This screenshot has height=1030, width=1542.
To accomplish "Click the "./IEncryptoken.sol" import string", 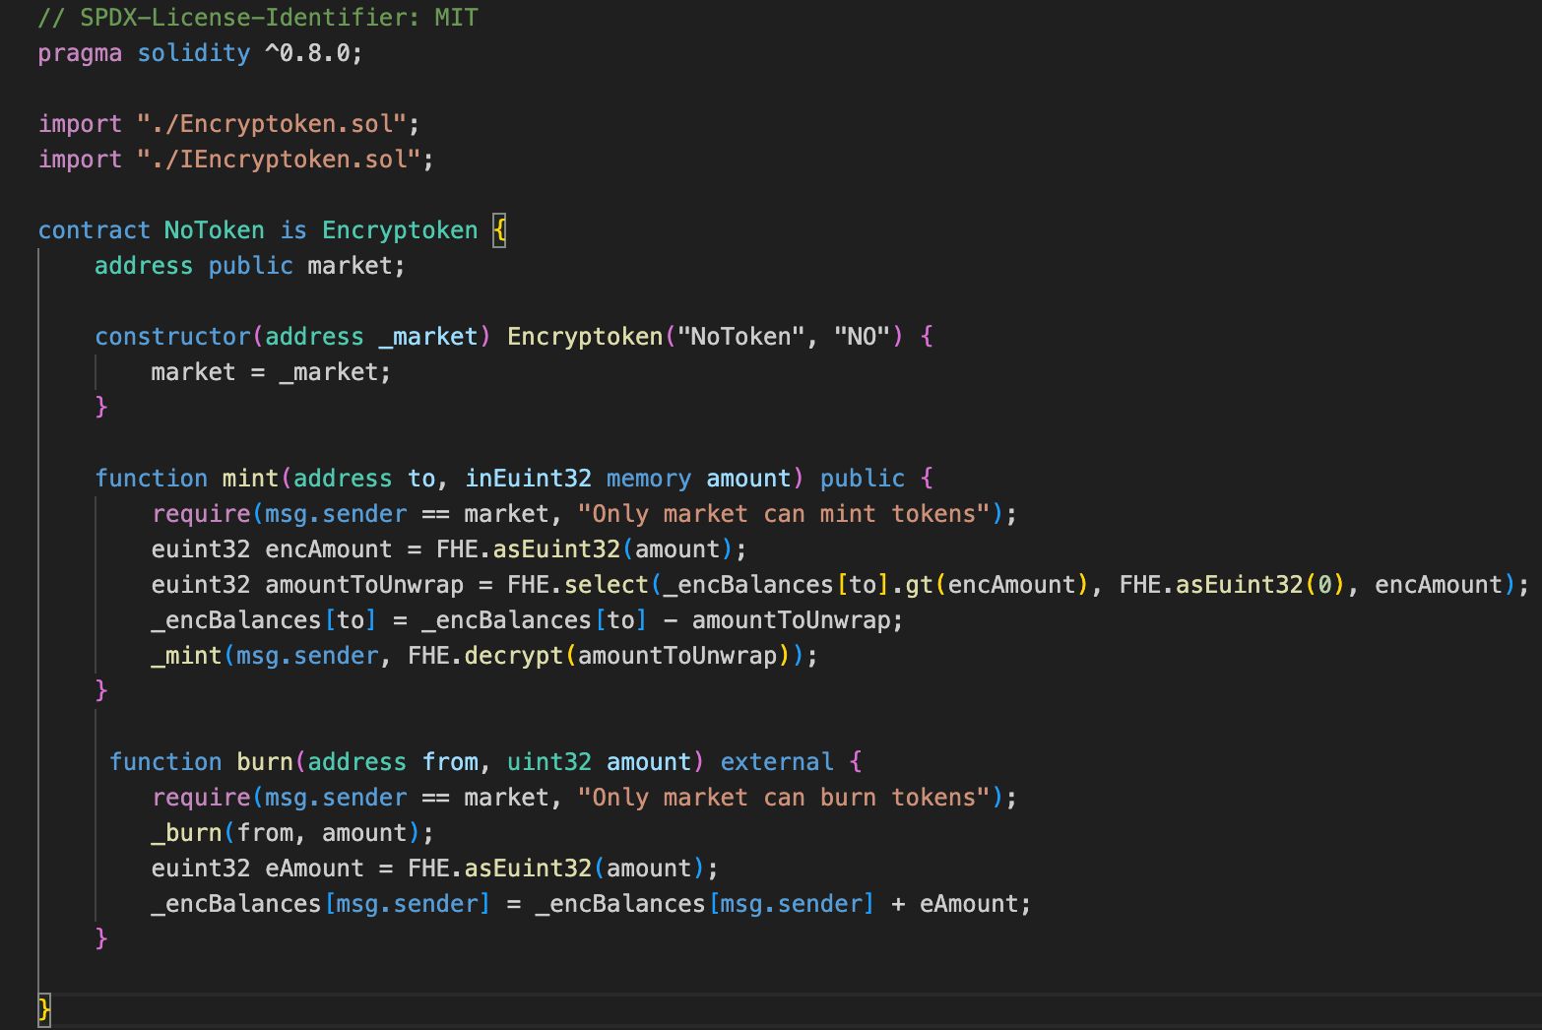I will point(279,159).
